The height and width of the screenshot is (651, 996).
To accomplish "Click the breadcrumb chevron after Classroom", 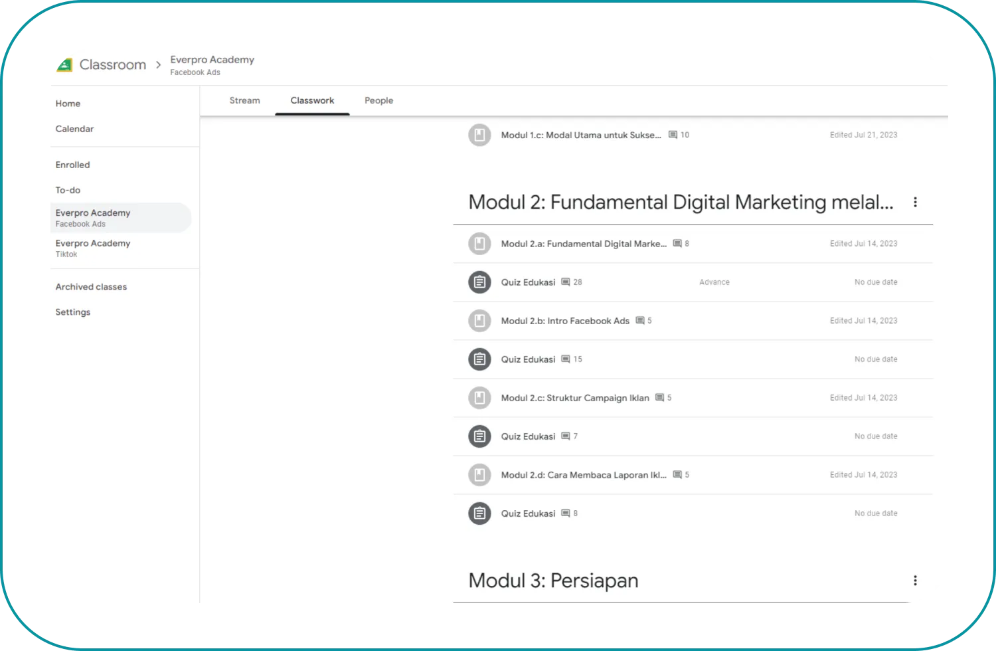I will tap(158, 65).
